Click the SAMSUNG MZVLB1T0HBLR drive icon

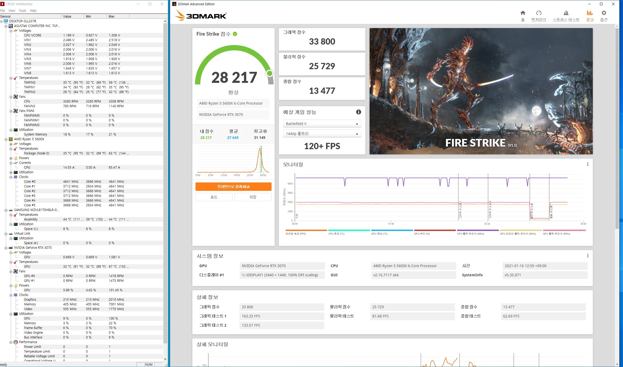tap(11, 210)
